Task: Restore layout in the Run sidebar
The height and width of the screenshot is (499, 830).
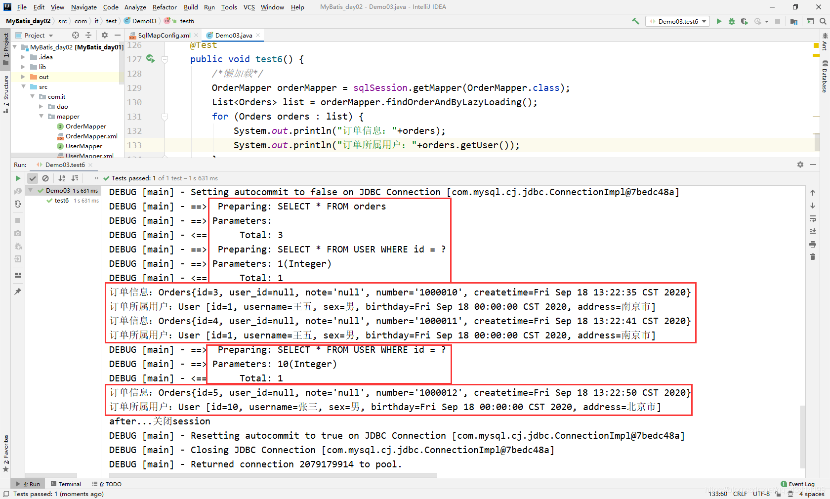Action: pos(18,275)
